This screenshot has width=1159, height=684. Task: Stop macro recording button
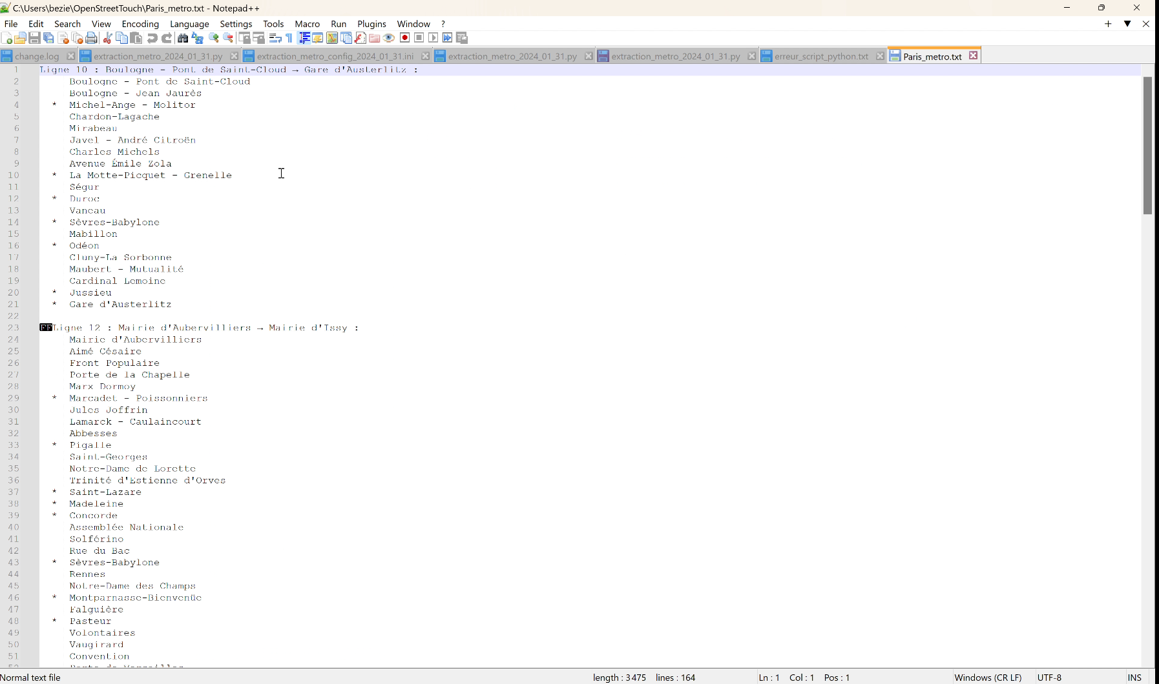[x=419, y=38]
